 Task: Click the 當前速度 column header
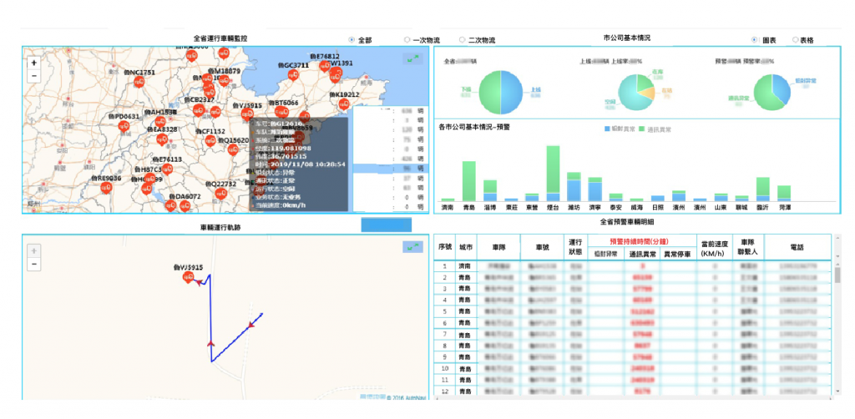tap(715, 247)
